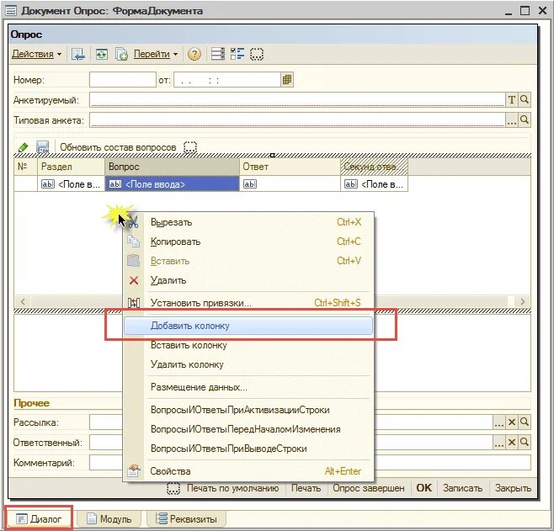
Task: Click the list rows icon in the toolbar
Action: 217,54
